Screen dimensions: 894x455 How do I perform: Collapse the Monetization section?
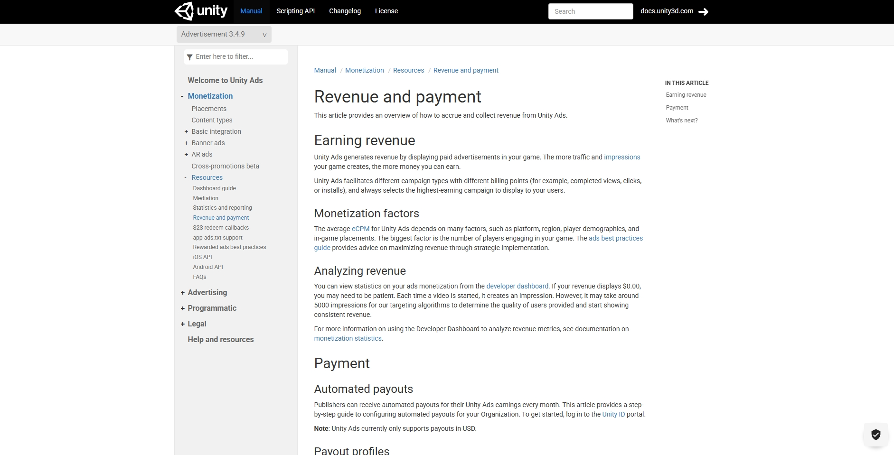tap(182, 96)
